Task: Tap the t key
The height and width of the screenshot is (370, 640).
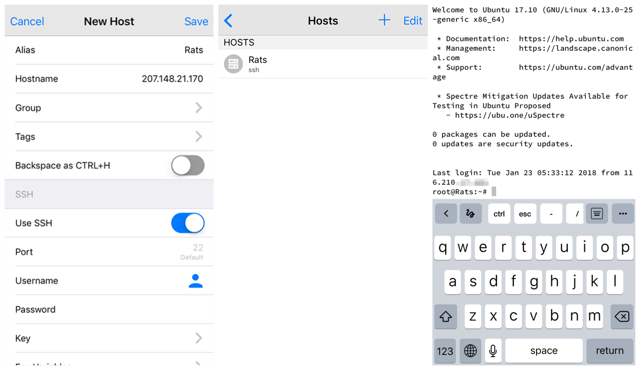Action: click(x=524, y=248)
